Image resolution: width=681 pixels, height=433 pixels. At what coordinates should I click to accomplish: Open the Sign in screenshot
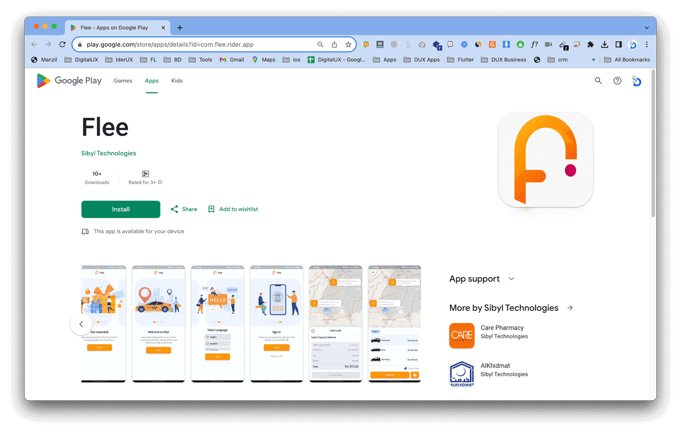(x=277, y=324)
